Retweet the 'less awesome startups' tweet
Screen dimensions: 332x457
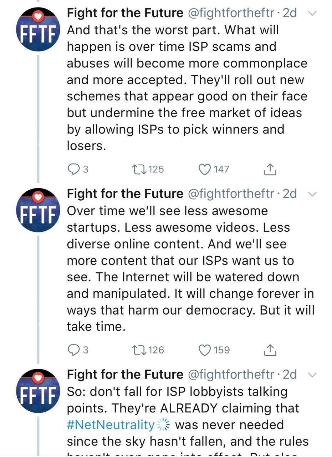(x=138, y=350)
